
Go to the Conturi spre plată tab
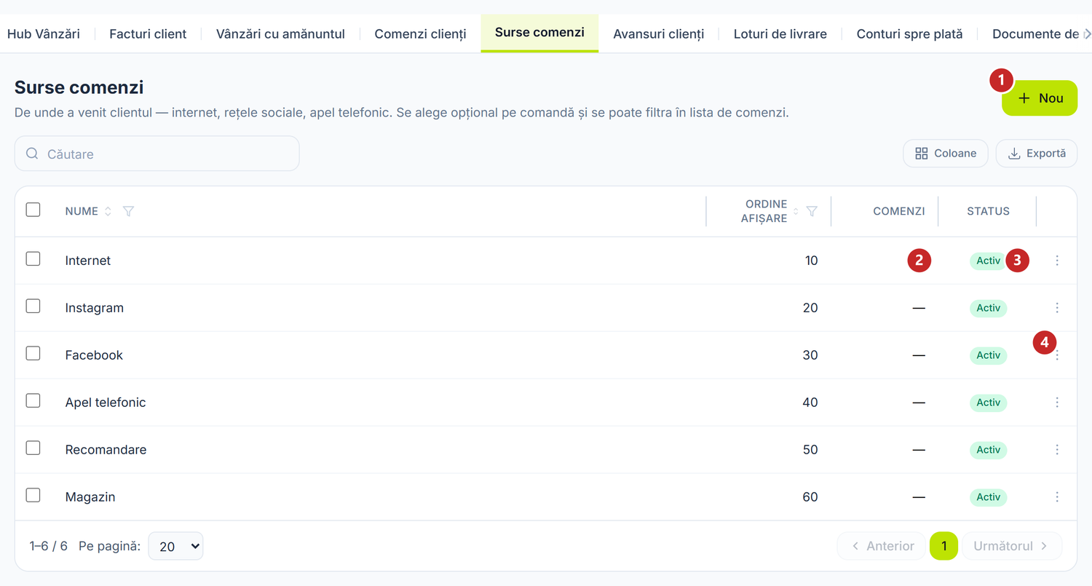pyautogui.click(x=909, y=33)
